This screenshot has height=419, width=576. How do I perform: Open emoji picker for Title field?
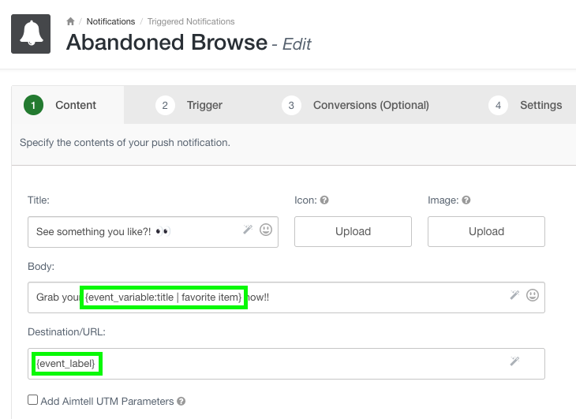pos(266,230)
